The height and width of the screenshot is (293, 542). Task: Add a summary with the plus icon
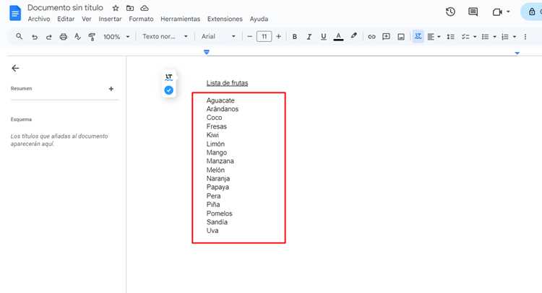111,89
